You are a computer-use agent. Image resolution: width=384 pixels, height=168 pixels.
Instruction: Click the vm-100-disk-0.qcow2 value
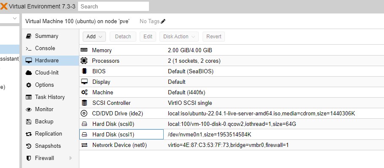click(x=232, y=124)
